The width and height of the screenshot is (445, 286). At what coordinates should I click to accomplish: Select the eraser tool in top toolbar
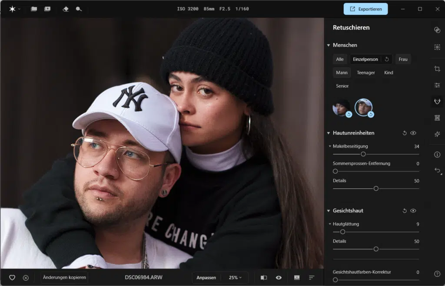pos(66,9)
